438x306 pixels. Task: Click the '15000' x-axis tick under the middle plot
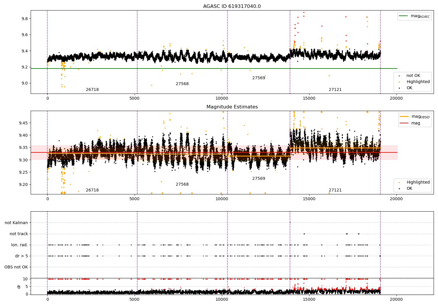309,199
